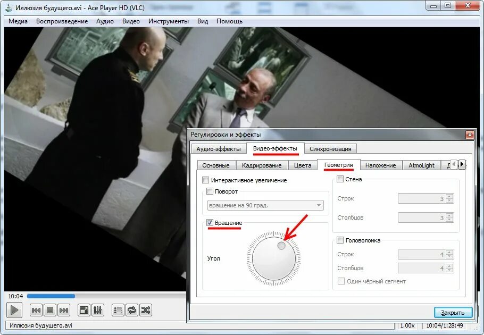Image resolution: width=484 pixels, height=335 pixels.
Task: Click the VLC cone title bar icon
Action: [x=9, y=8]
